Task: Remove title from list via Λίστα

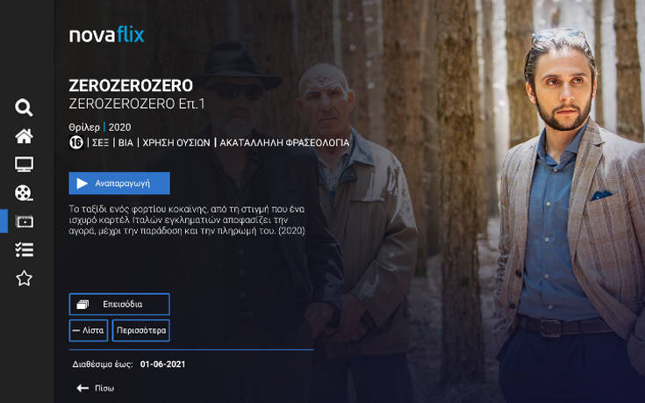Action: 89,330
